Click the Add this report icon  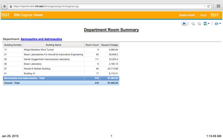click(x=205, y=23)
